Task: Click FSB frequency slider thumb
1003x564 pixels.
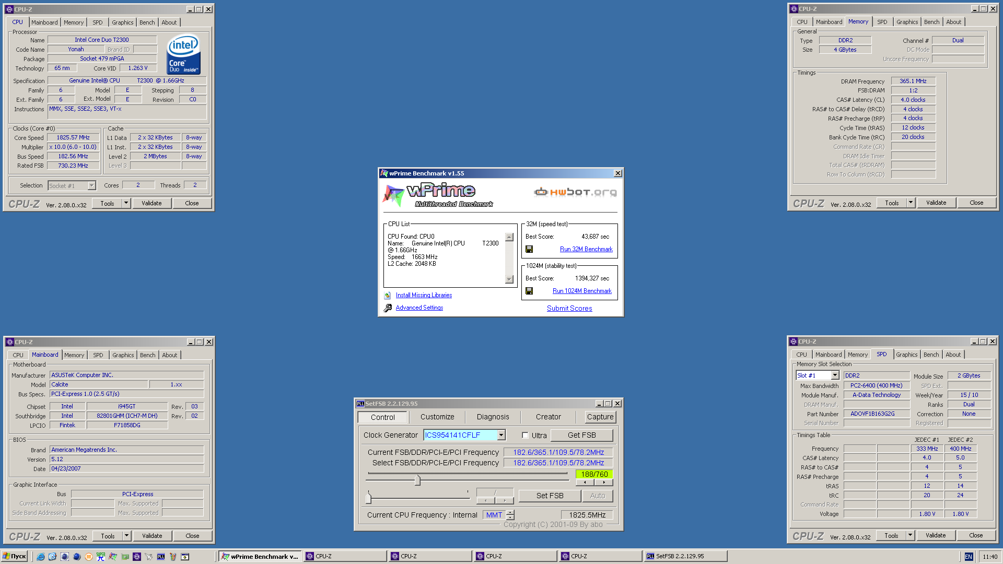Action: (x=417, y=480)
